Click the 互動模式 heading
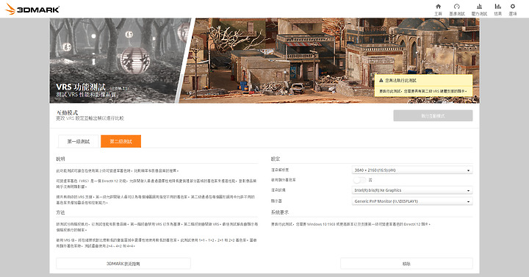The image size is (529, 277). [x=67, y=112]
